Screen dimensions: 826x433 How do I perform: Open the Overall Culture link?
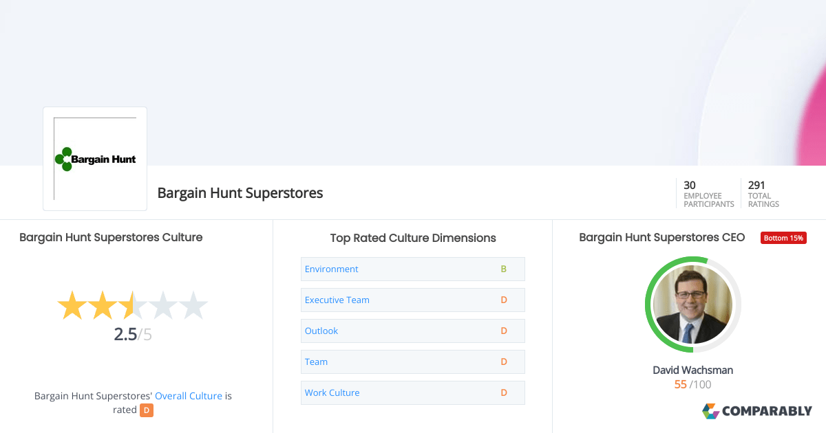[x=189, y=395]
